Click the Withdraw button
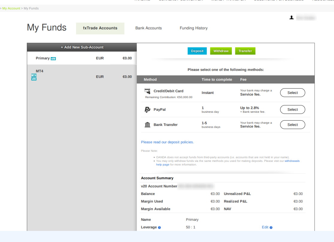Screen dimensions: 334x242 221,51
